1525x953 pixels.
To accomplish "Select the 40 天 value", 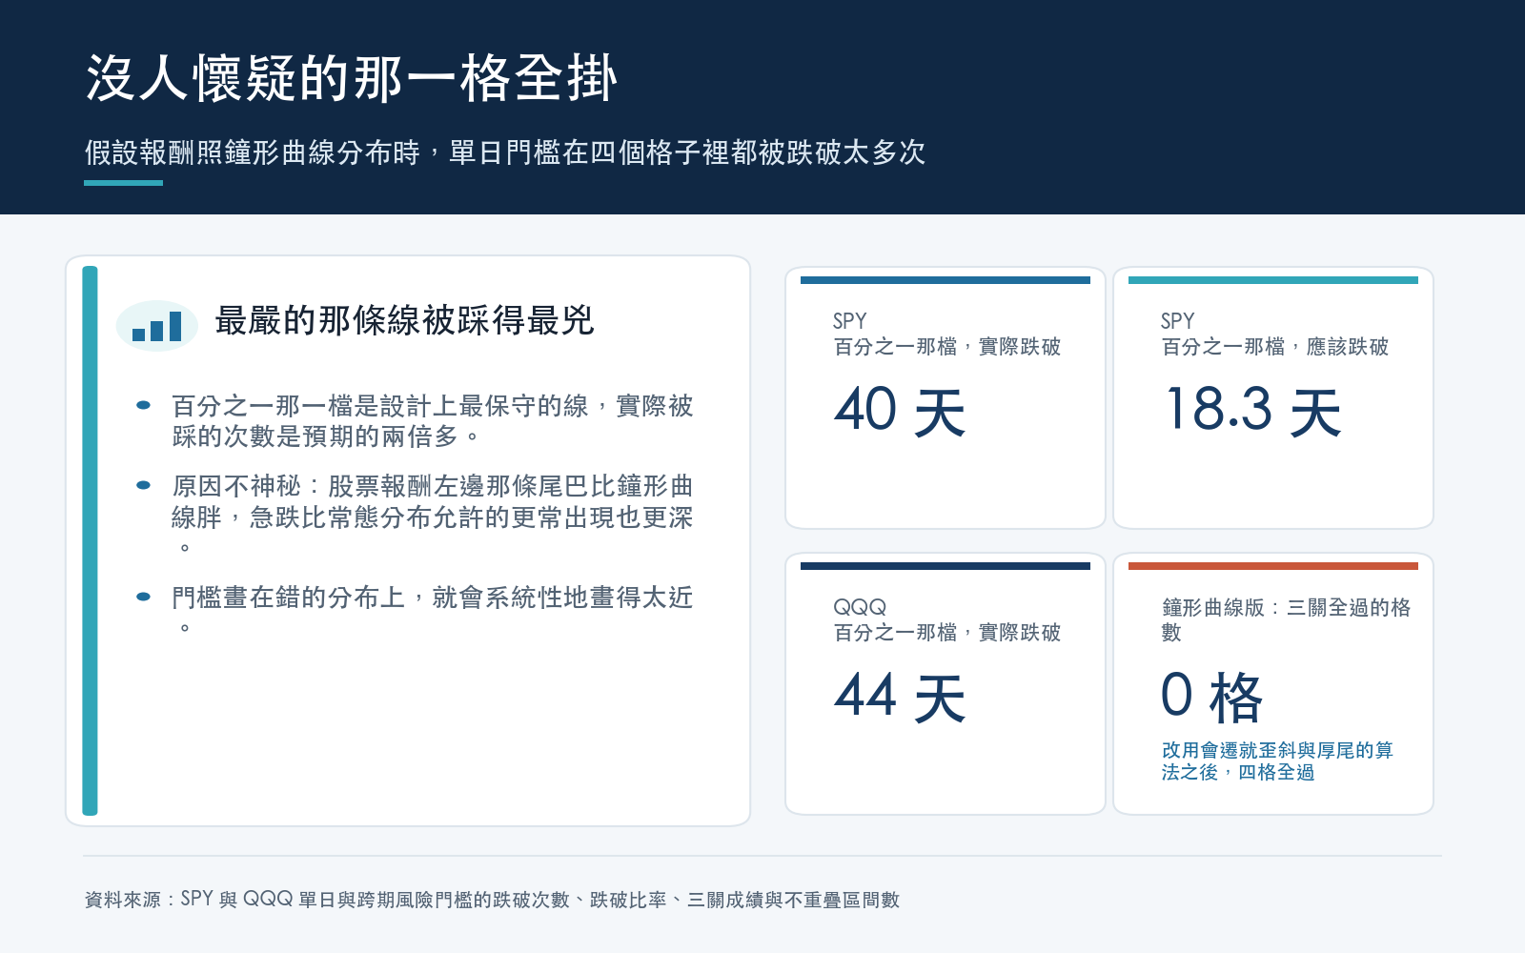I will coord(900,411).
